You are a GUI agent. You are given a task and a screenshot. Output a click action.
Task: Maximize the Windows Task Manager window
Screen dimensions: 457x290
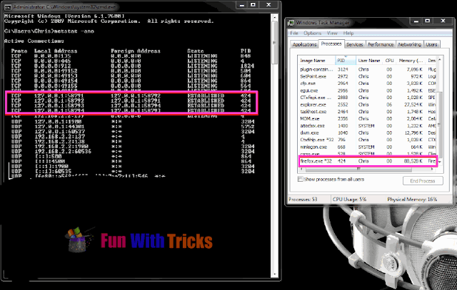pos(427,21)
